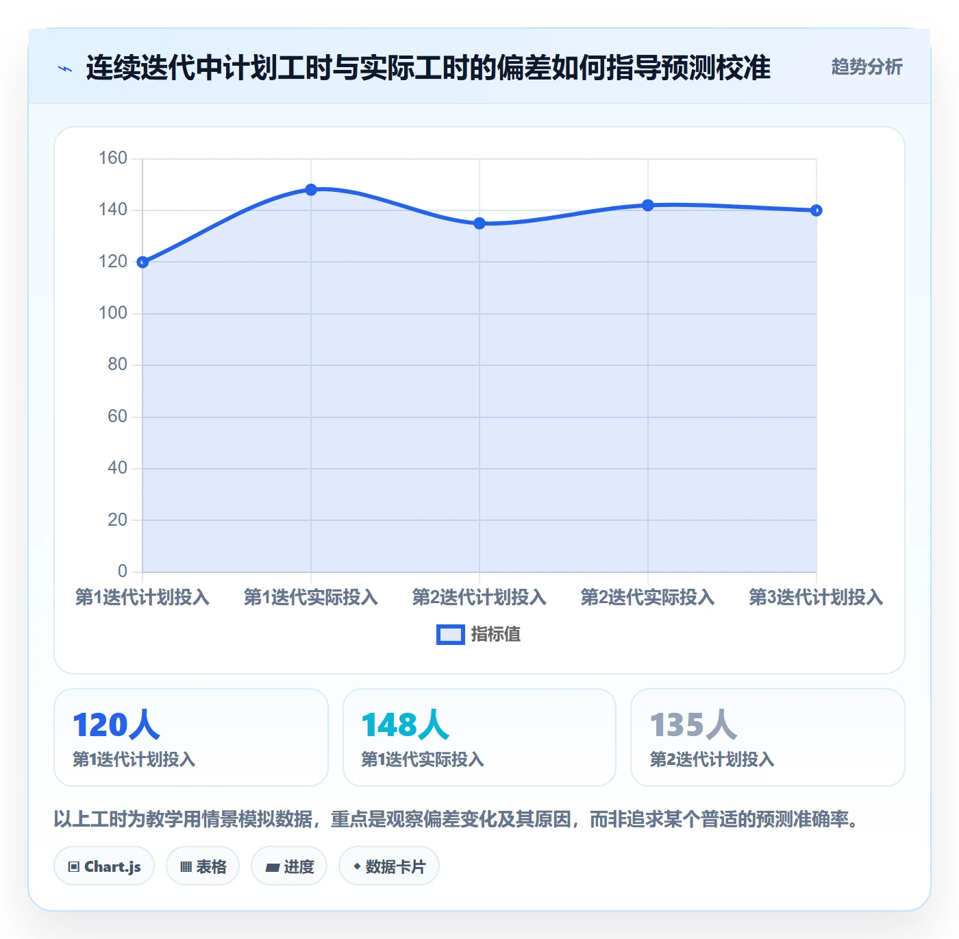Pick the line chart point above 第2迭代计划投入
This screenshot has height=939, width=959.
click(480, 223)
